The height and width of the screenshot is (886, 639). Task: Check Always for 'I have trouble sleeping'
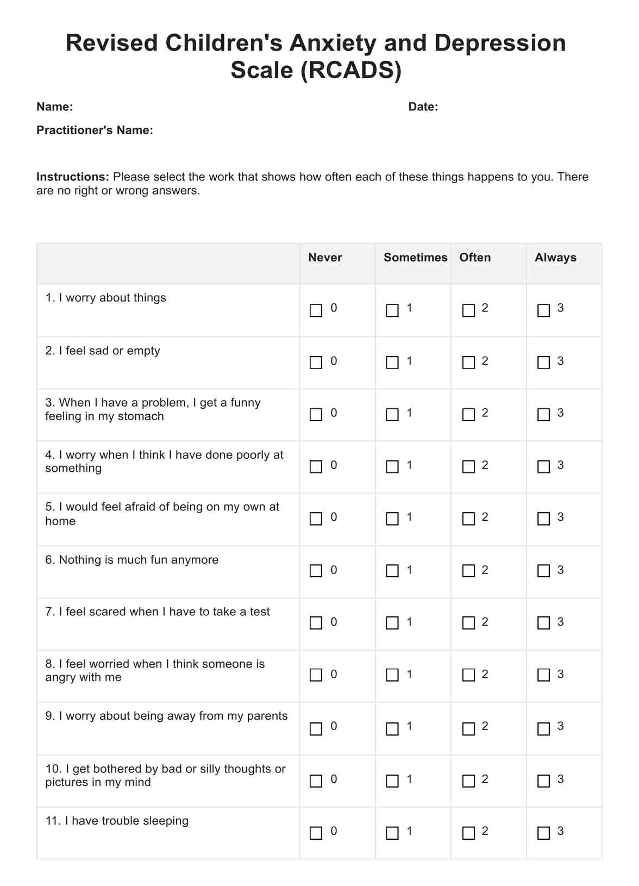pyautogui.click(x=543, y=833)
